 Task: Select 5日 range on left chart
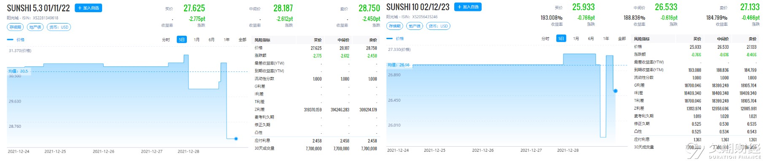tap(182, 40)
